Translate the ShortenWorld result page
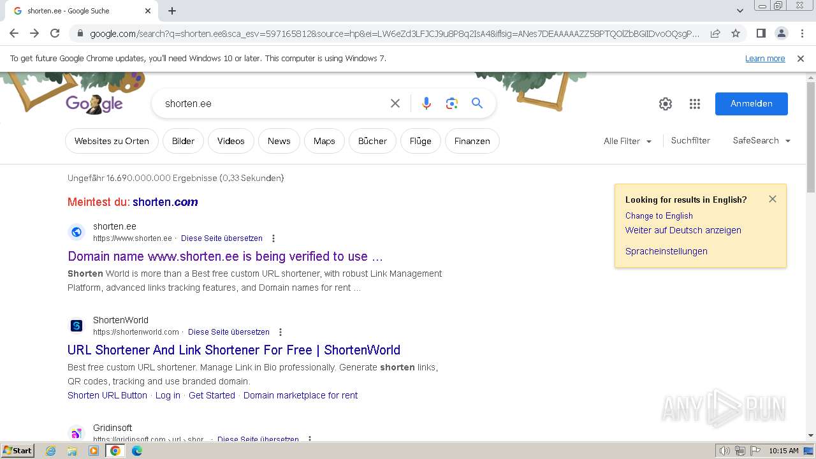The width and height of the screenshot is (816, 459). point(229,332)
